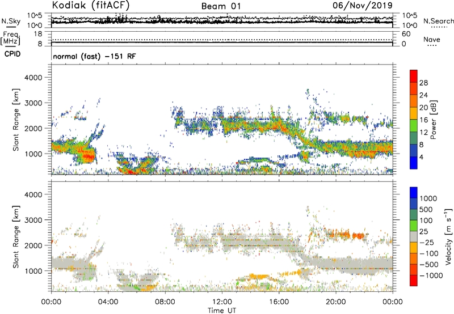The width and height of the screenshot is (454, 314).
Task: Click the '3000' tick in velocity panel
Action: 33,220
